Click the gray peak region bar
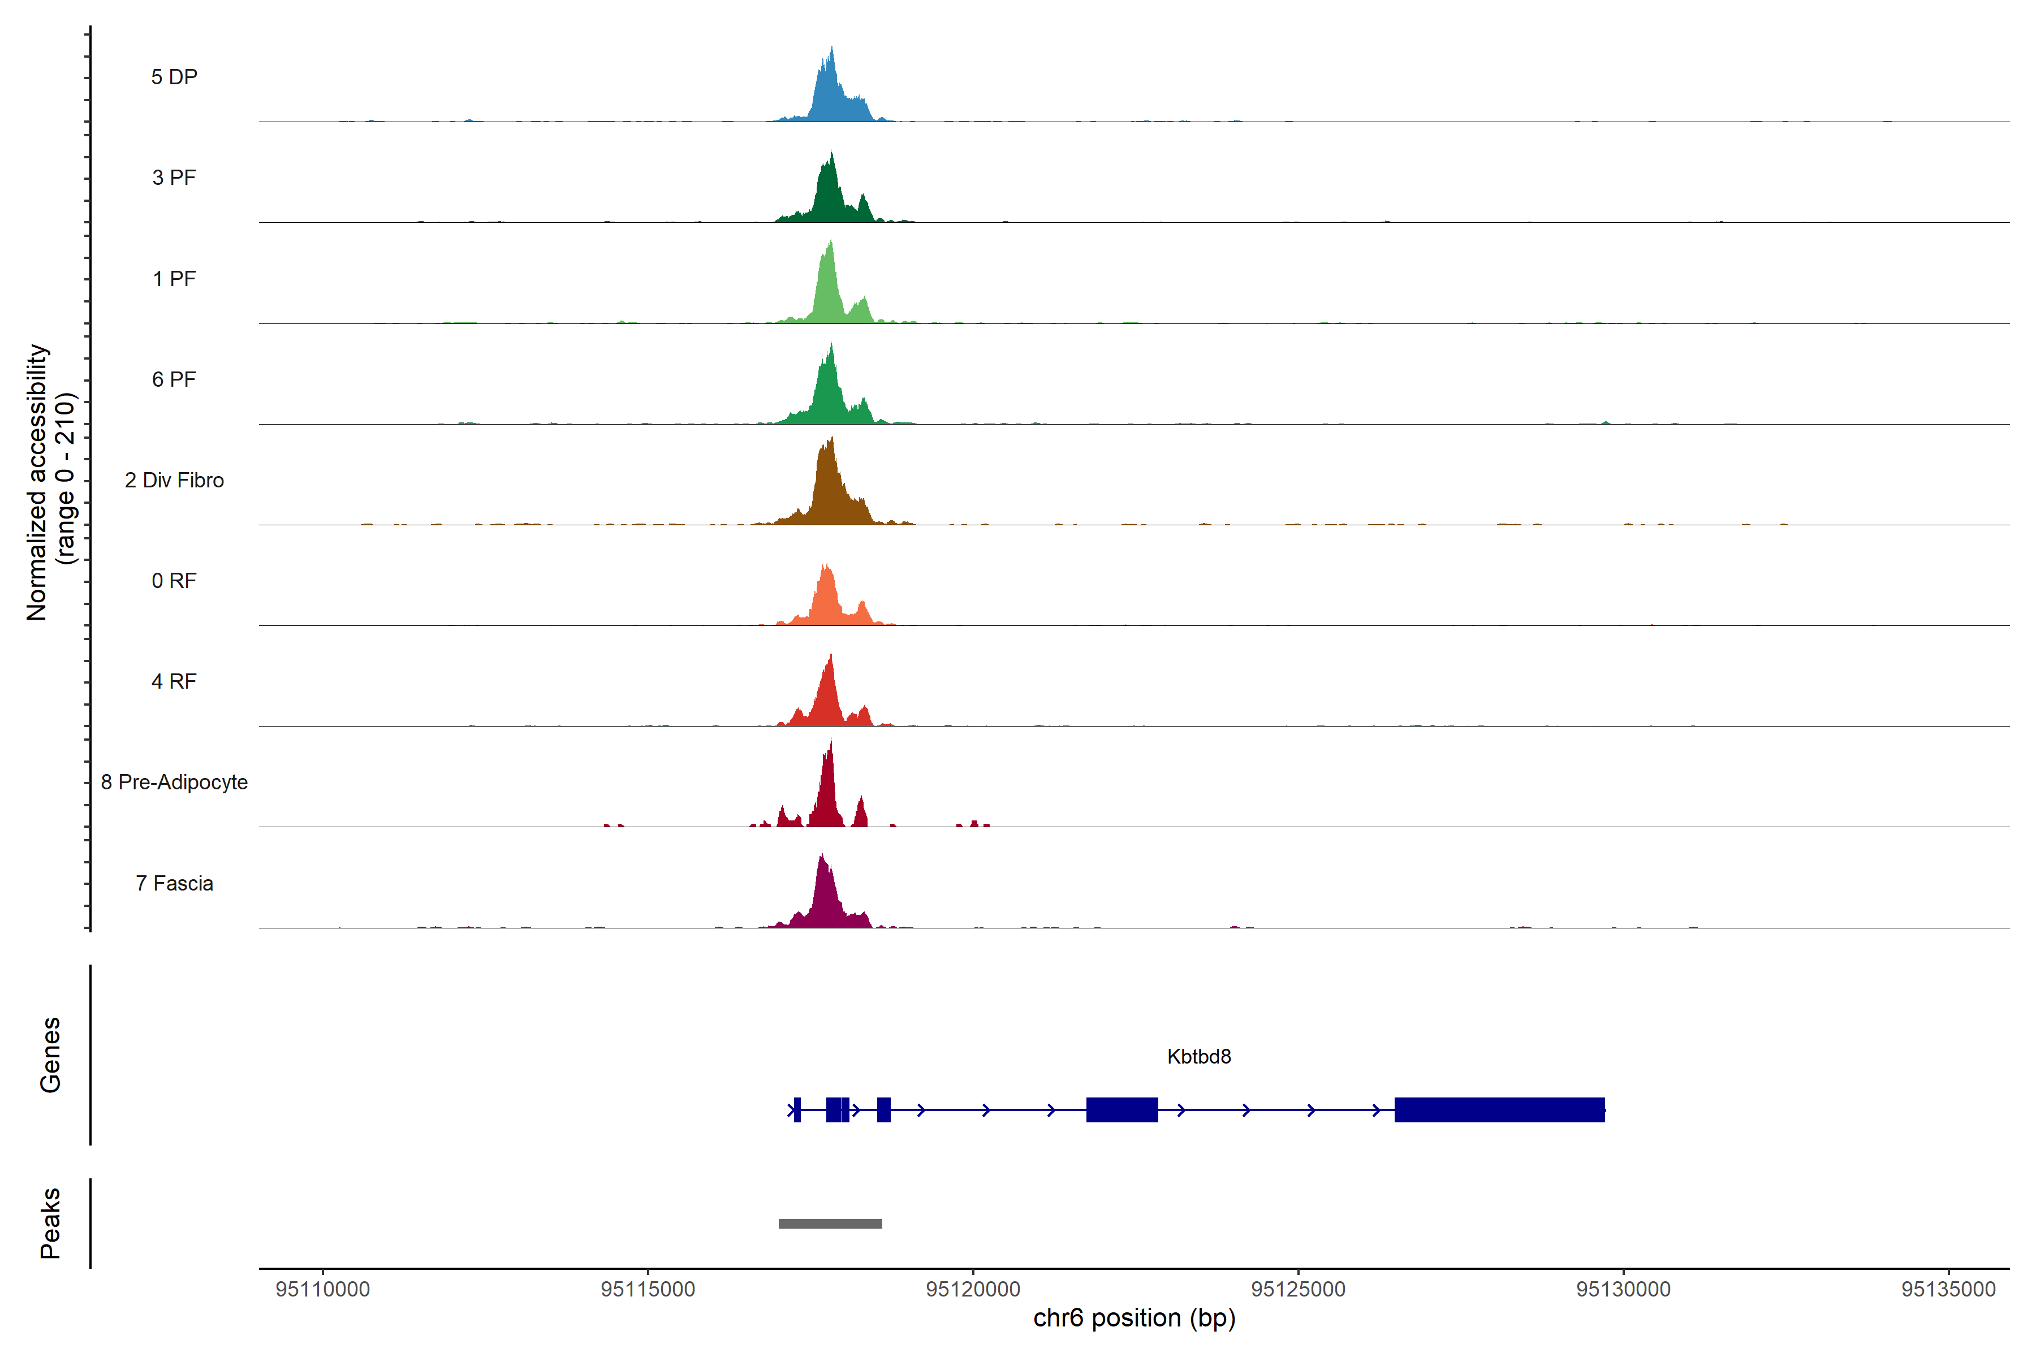Viewport: 2036px width, 1357px height. (830, 1224)
